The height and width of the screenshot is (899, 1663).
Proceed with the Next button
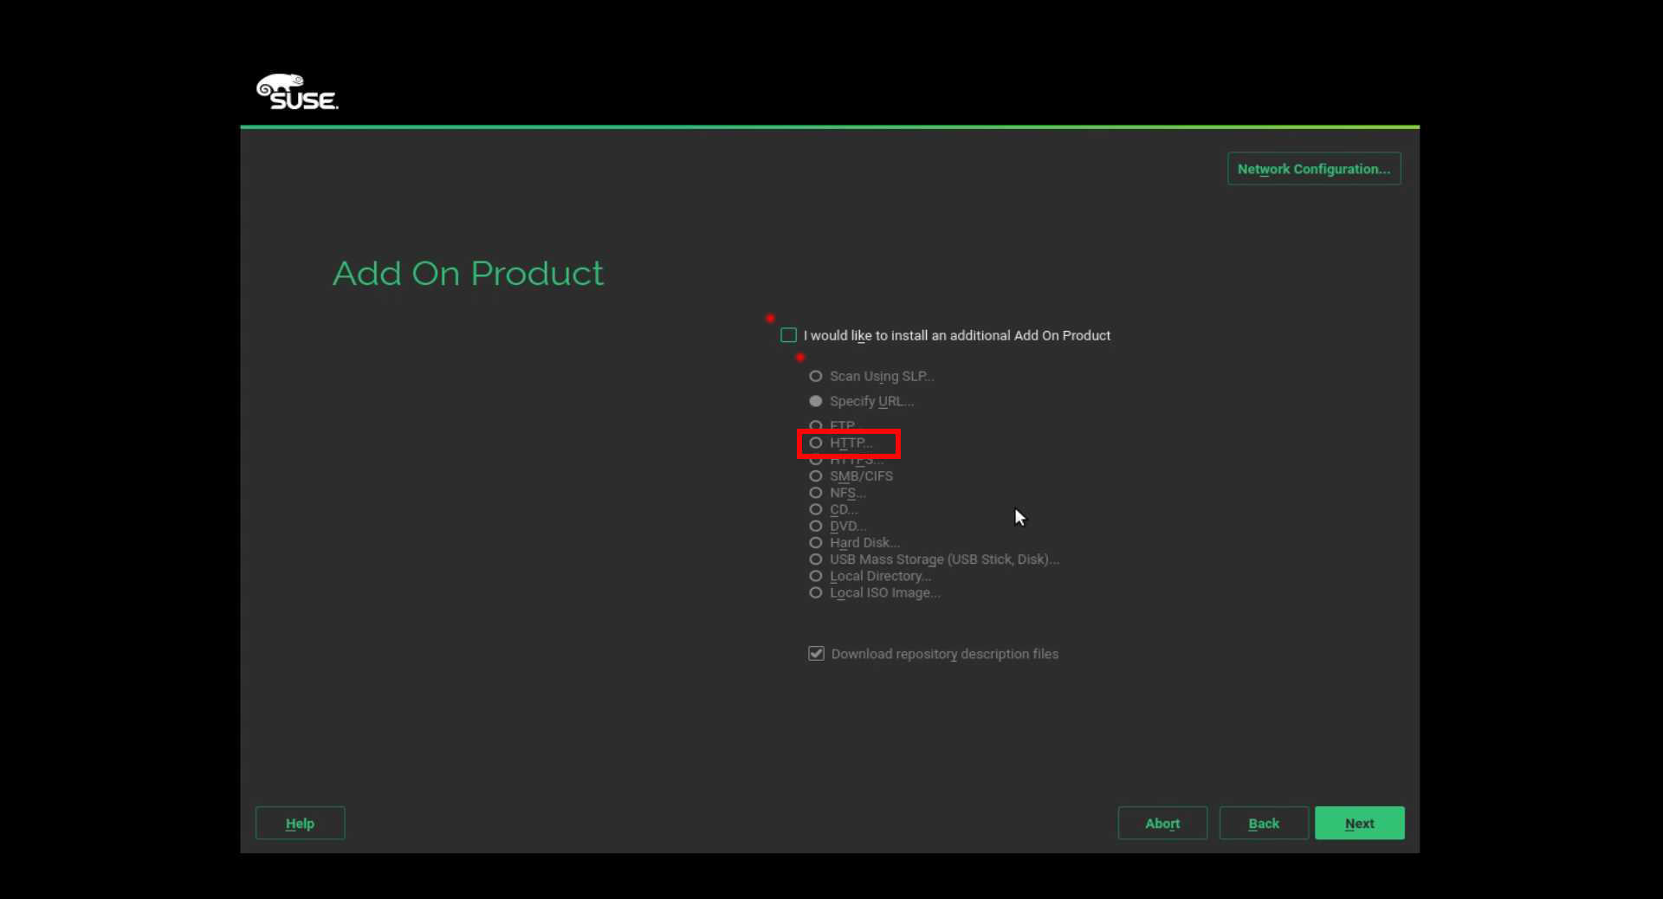click(1360, 824)
